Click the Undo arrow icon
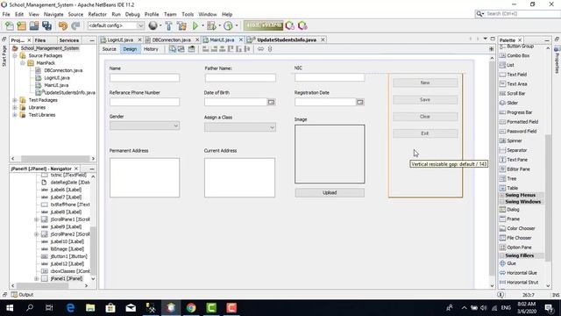561x316 pixels. [63, 25]
